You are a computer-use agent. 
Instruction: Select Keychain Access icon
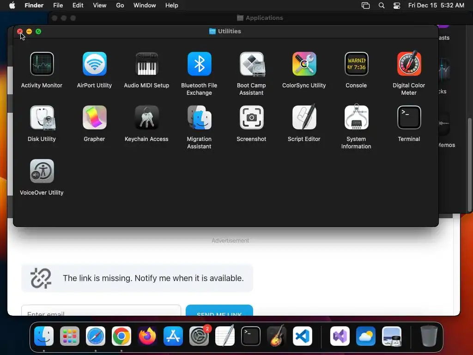click(x=146, y=117)
